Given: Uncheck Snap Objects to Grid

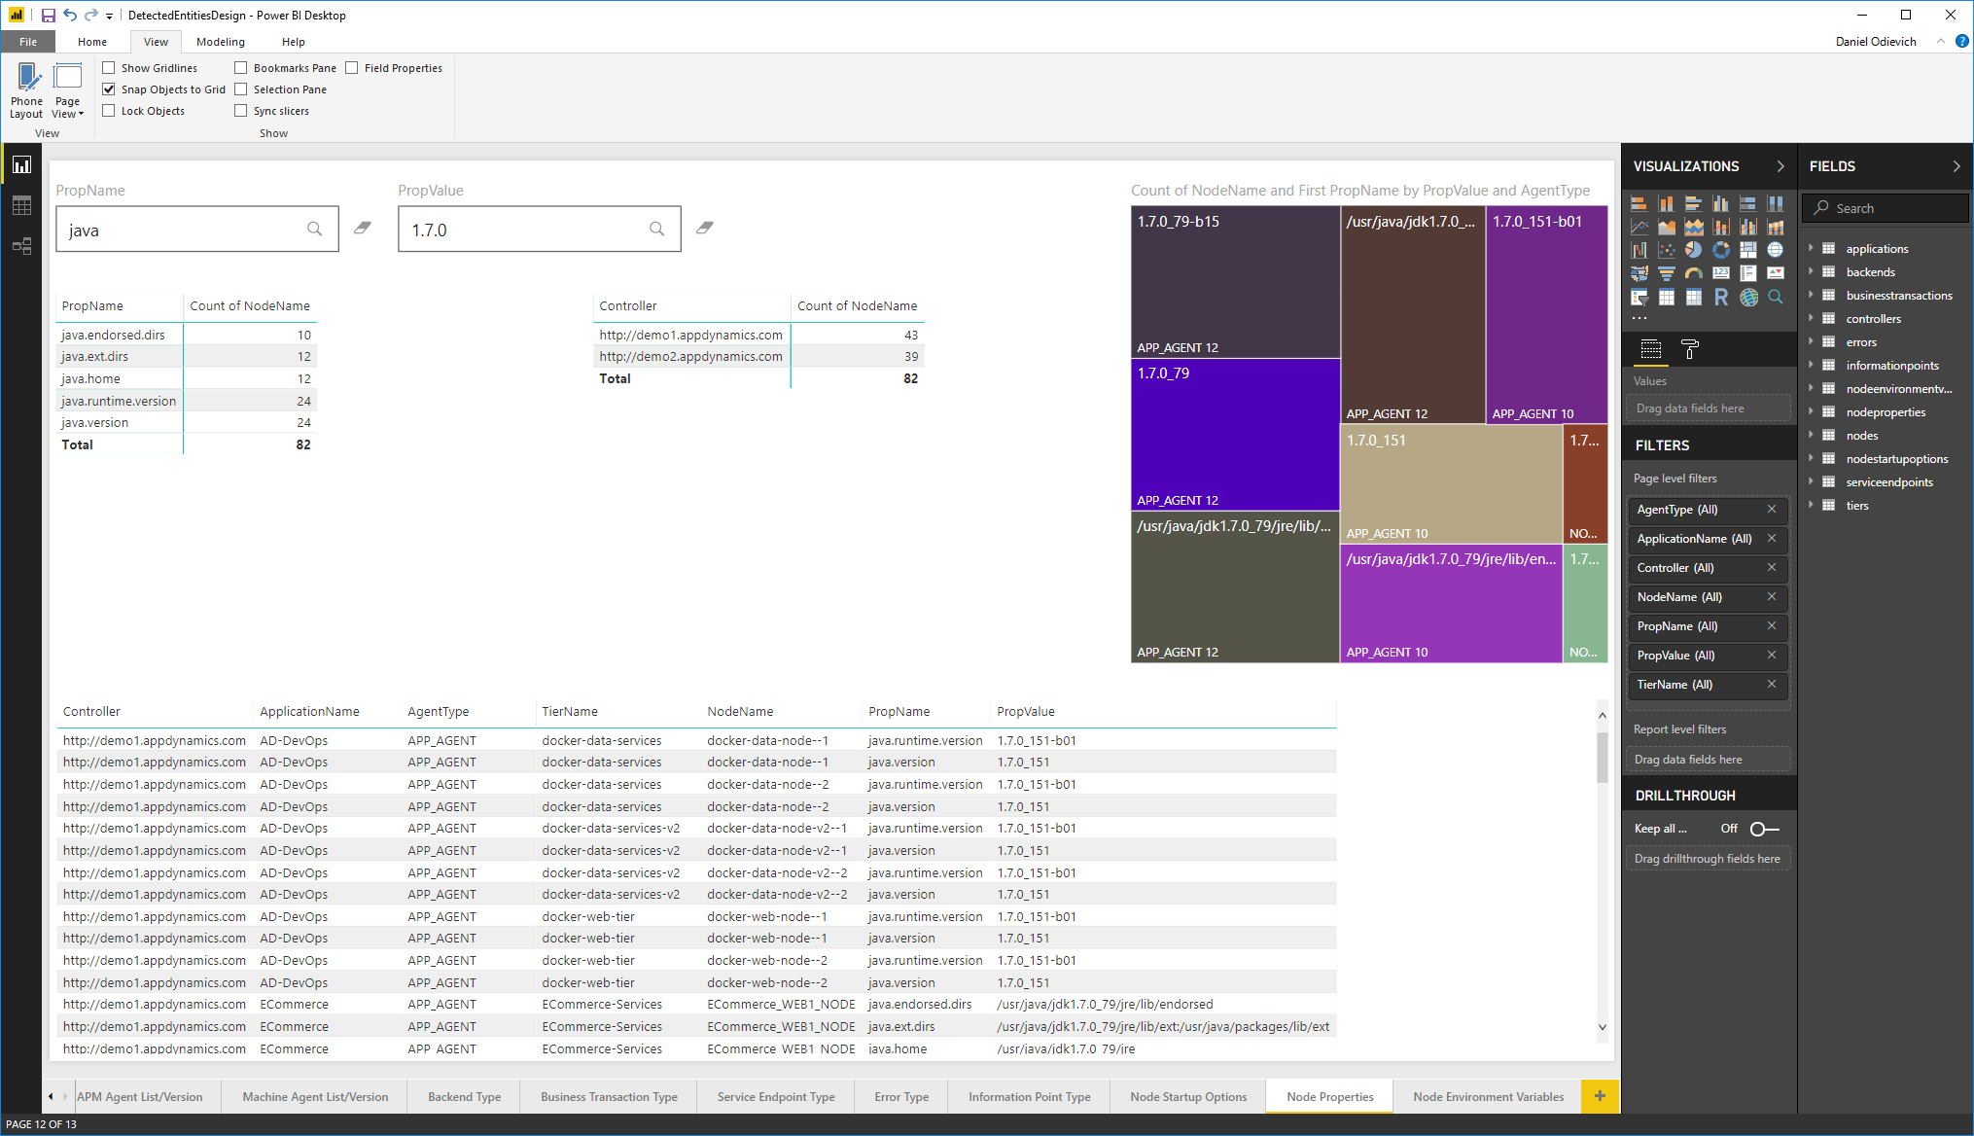Looking at the screenshot, I should tap(109, 89).
